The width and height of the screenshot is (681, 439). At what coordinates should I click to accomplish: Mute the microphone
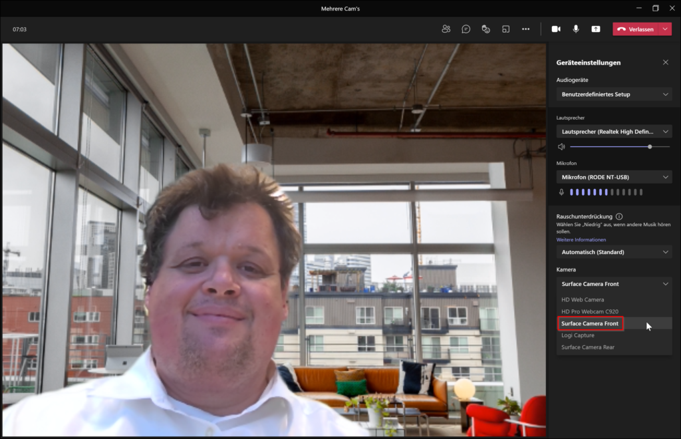[x=576, y=29]
